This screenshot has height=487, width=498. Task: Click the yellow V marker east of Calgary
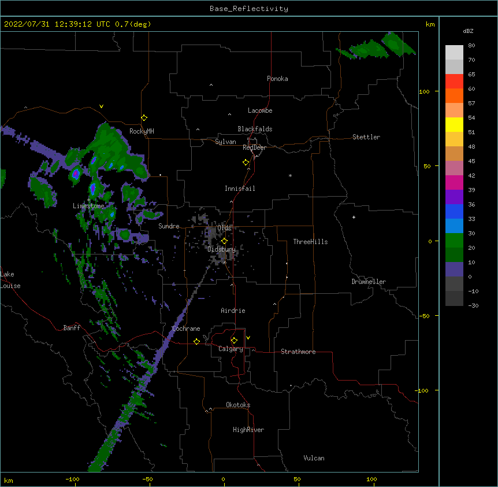click(x=248, y=338)
